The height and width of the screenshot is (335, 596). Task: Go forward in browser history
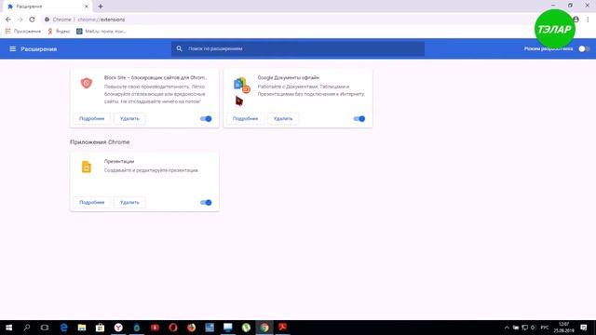point(20,20)
